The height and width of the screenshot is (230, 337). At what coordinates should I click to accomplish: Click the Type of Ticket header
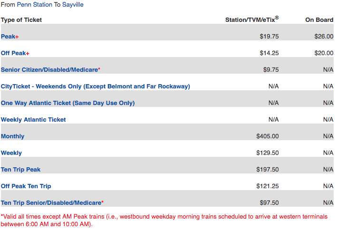click(x=21, y=20)
